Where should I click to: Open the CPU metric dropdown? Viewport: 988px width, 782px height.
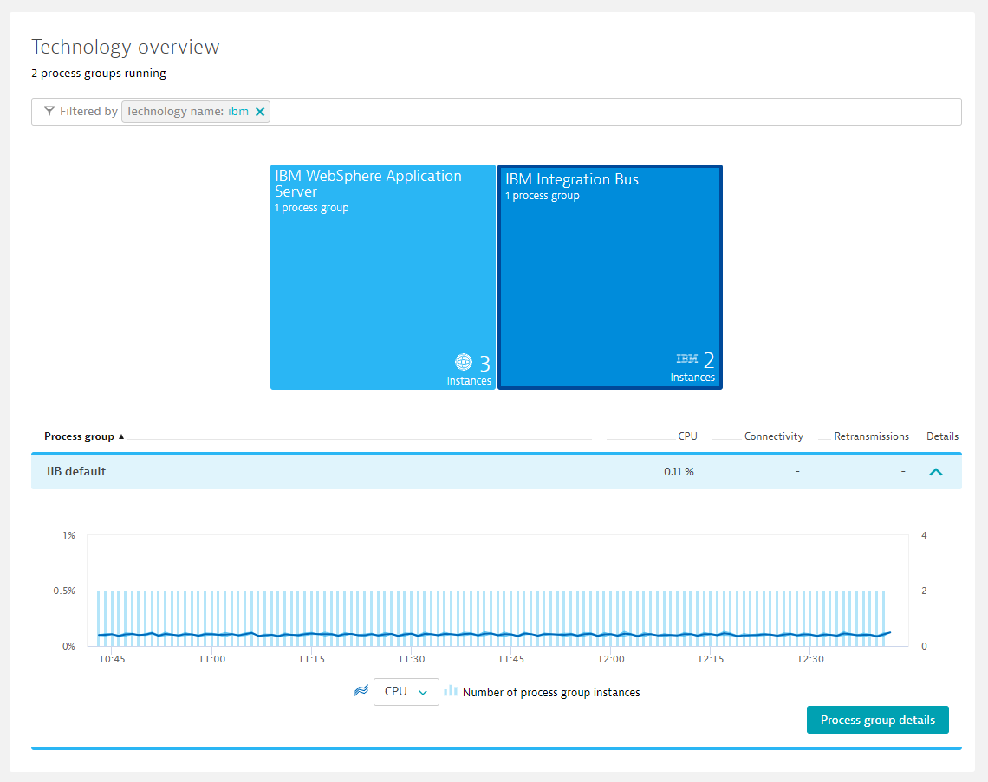406,691
